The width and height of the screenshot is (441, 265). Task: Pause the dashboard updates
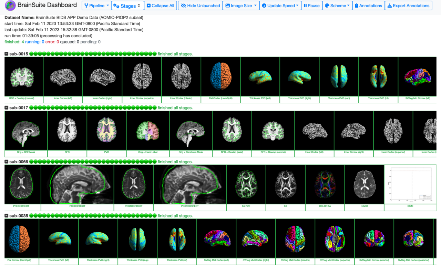[311, 6]
